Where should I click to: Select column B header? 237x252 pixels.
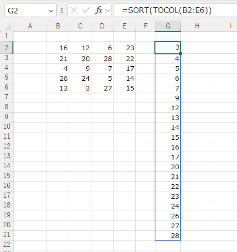pyautogui.click(x=58, y=26)
